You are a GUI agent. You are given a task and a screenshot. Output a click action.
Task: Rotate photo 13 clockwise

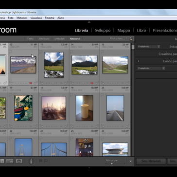pyautogui.click(x=66, y=83)
